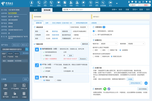Click the 签出 sign-out icon
The image size is (152, 101).
(x=110, y=3)
